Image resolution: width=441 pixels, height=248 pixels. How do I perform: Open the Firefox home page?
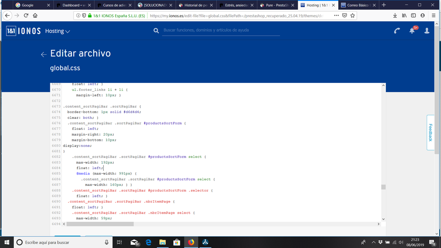click(x=35, y=15)
